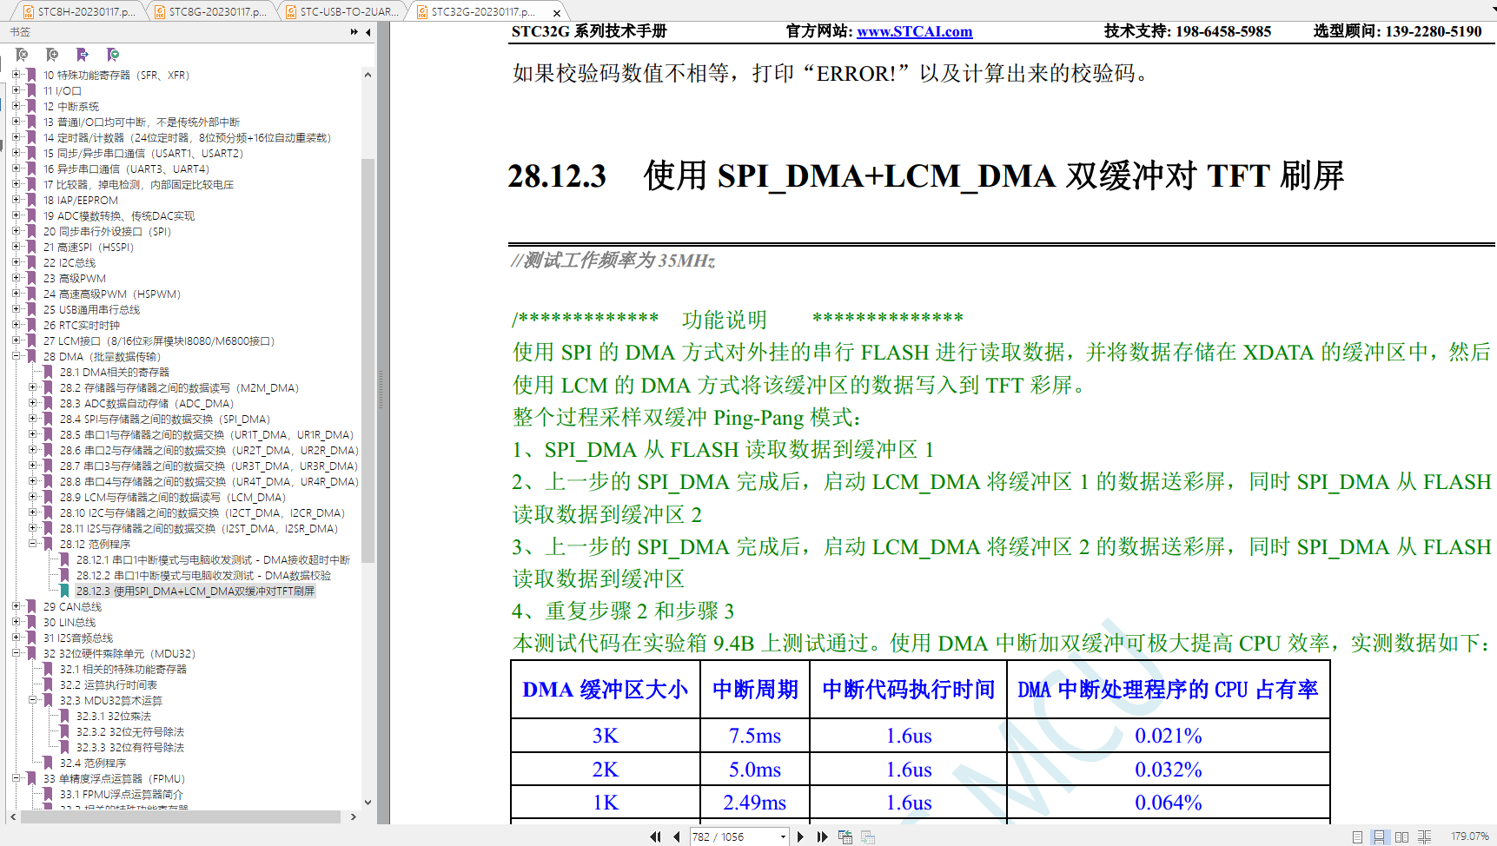Viewport: 1497px width, 846px height.
Task: Click the bookmark with green dropdown icon
Action: point(113,55)
